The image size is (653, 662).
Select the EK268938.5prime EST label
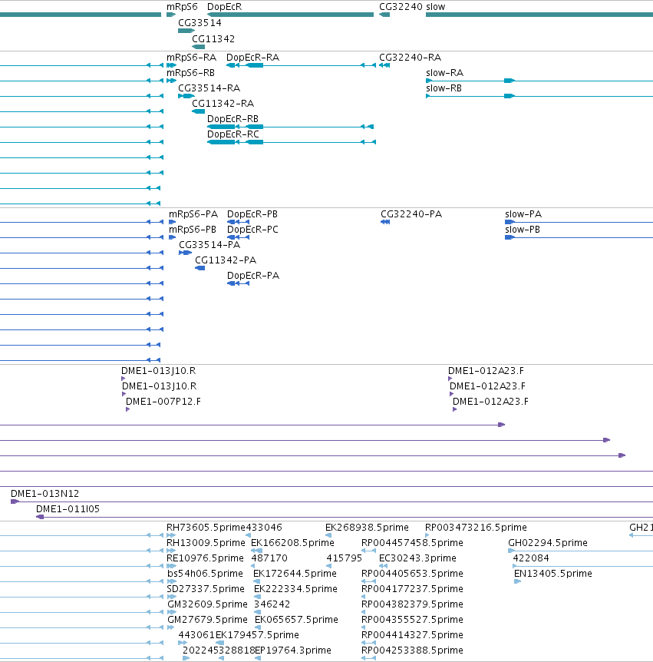point(367,528)
